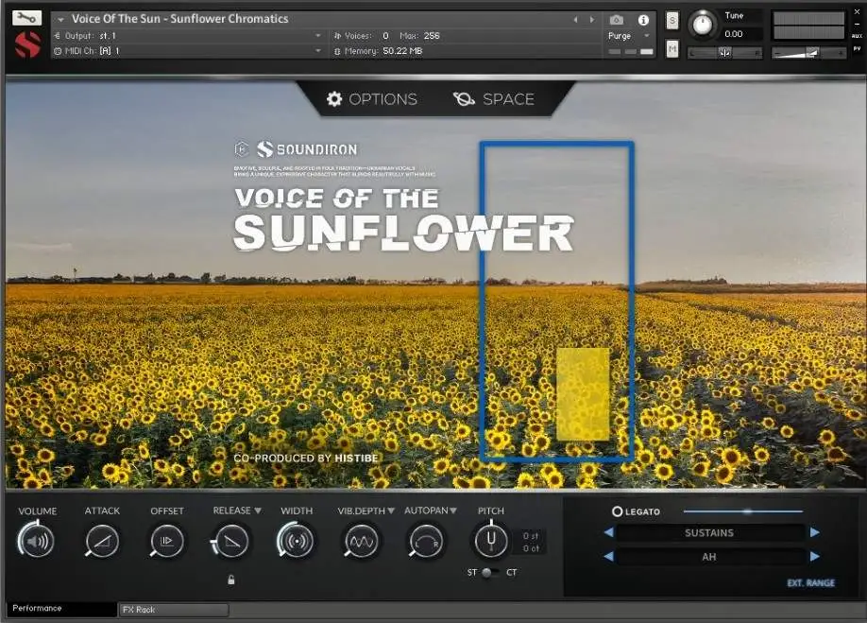Image resolution: width=867 pixels, height=623 pixels.
Task: Adjust the Pitch knob
Action: click(490, 540)
